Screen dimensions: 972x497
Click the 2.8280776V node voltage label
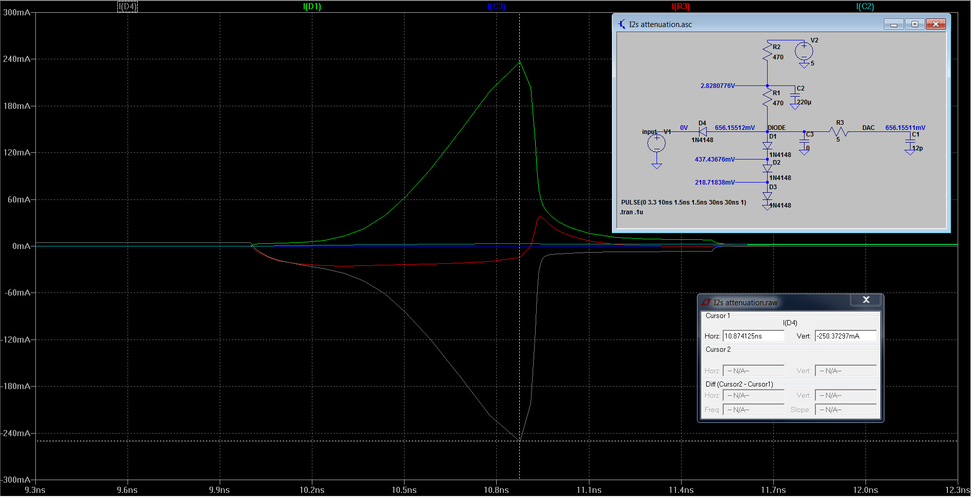click(717, 86)
